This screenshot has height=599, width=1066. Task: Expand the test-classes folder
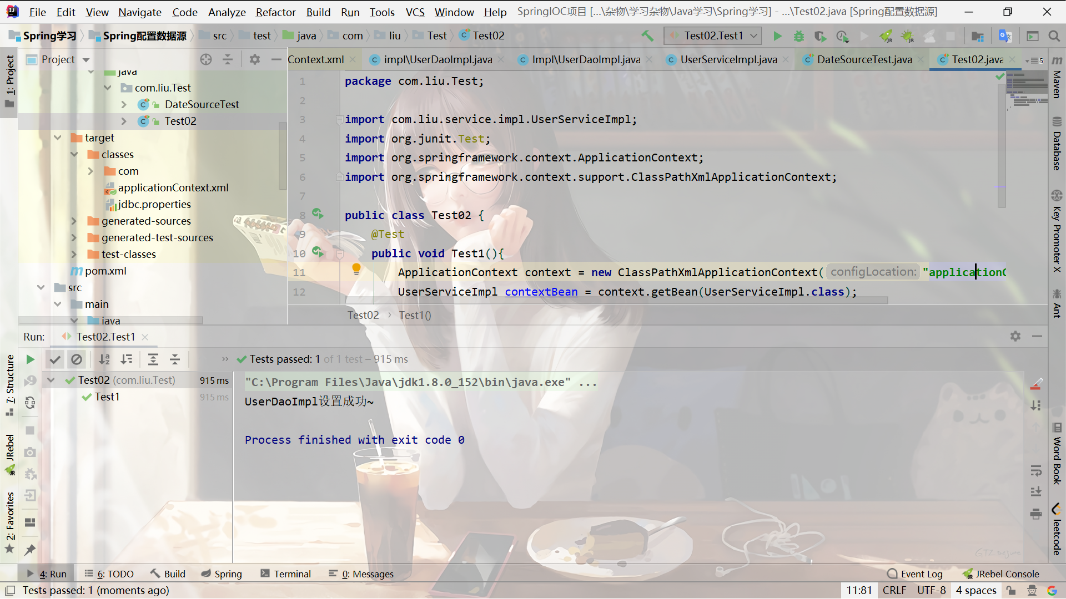click(x=74, y=254)
